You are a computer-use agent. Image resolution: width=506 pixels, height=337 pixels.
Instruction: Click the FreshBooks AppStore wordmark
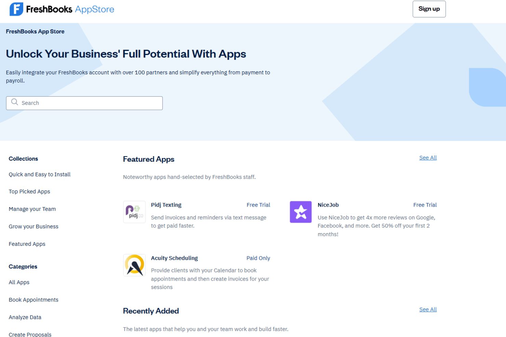click(70, 9)
